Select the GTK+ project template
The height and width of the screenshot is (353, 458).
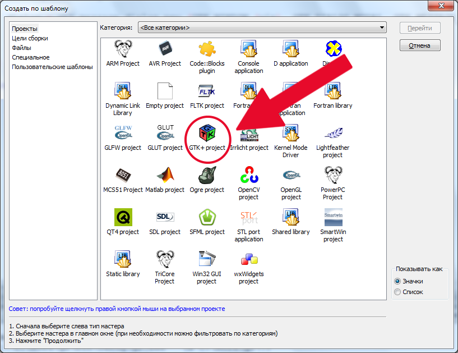tap(207, 137)
